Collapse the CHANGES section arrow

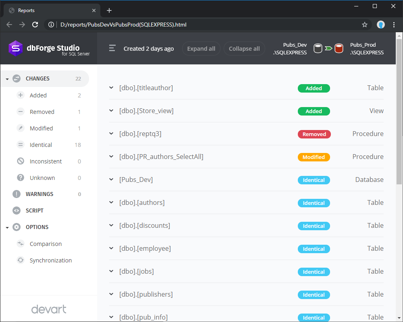pyautogui.click(x=7, y=79)
